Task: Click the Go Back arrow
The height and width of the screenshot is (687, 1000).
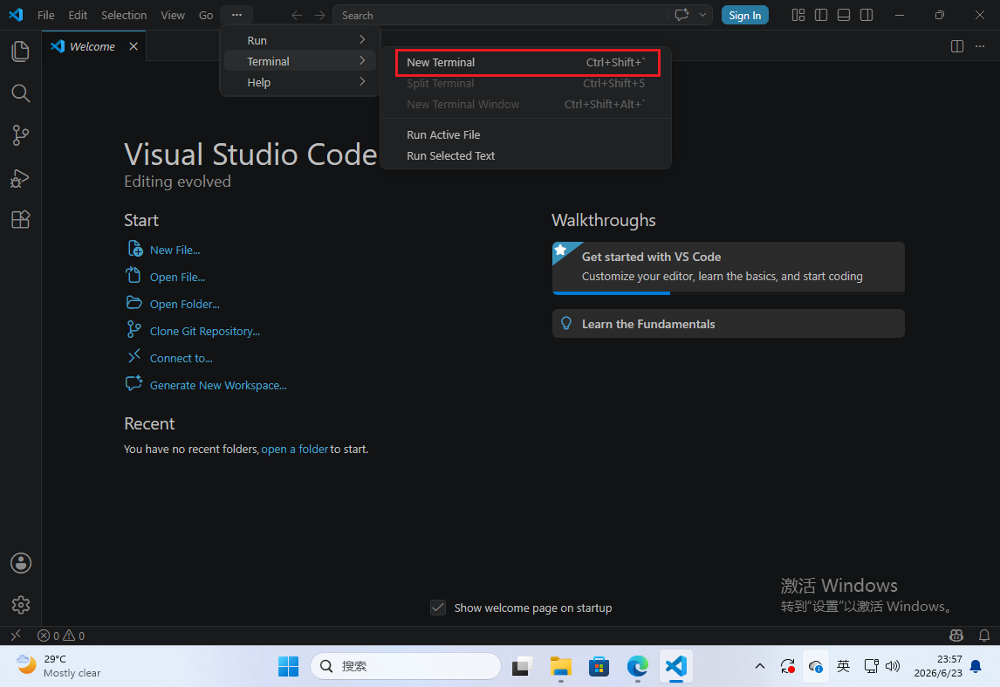Action: tap(298, 16)
